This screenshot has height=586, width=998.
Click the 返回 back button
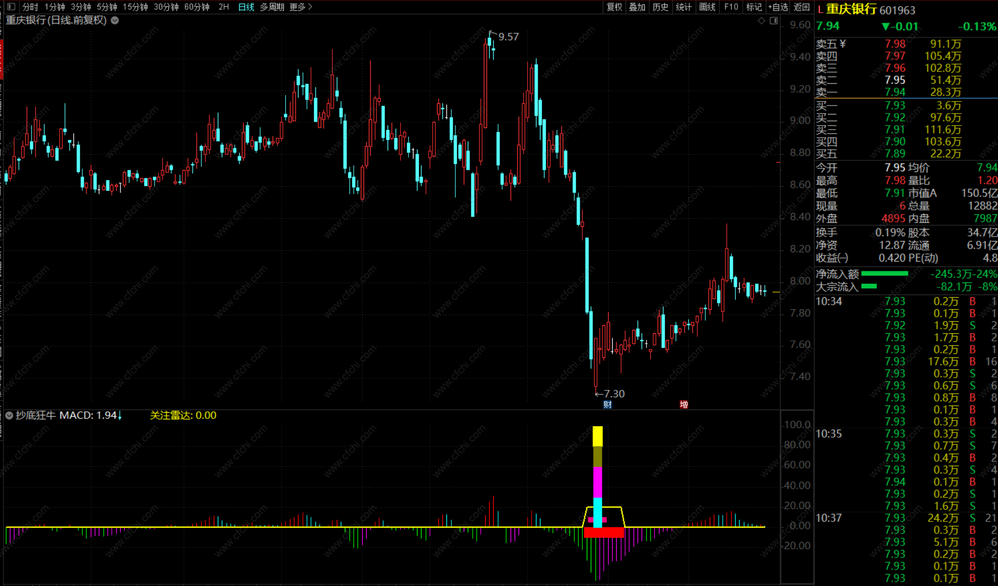point(802,7)
